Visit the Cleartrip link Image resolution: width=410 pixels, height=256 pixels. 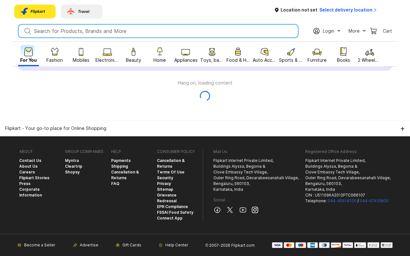(74, 166)
